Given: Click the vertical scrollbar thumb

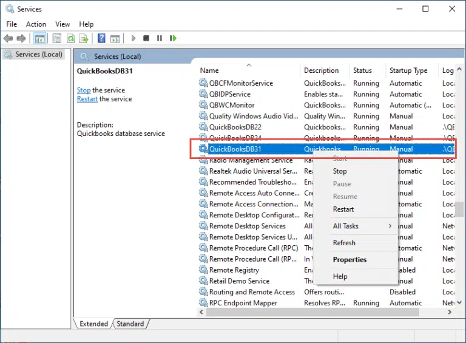Looking at the screenshot, I should tap(459, 209).
